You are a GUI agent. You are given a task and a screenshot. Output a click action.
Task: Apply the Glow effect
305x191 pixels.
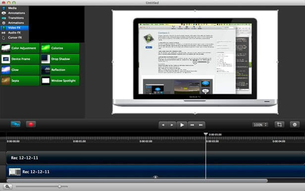point(20,70)
